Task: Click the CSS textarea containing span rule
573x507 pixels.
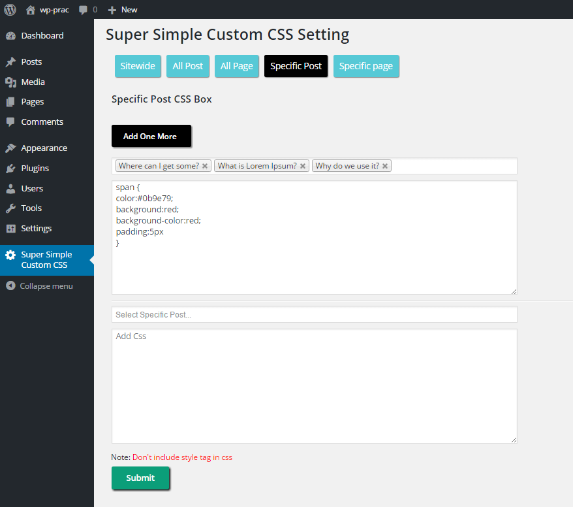Action: tap(315, 237)
